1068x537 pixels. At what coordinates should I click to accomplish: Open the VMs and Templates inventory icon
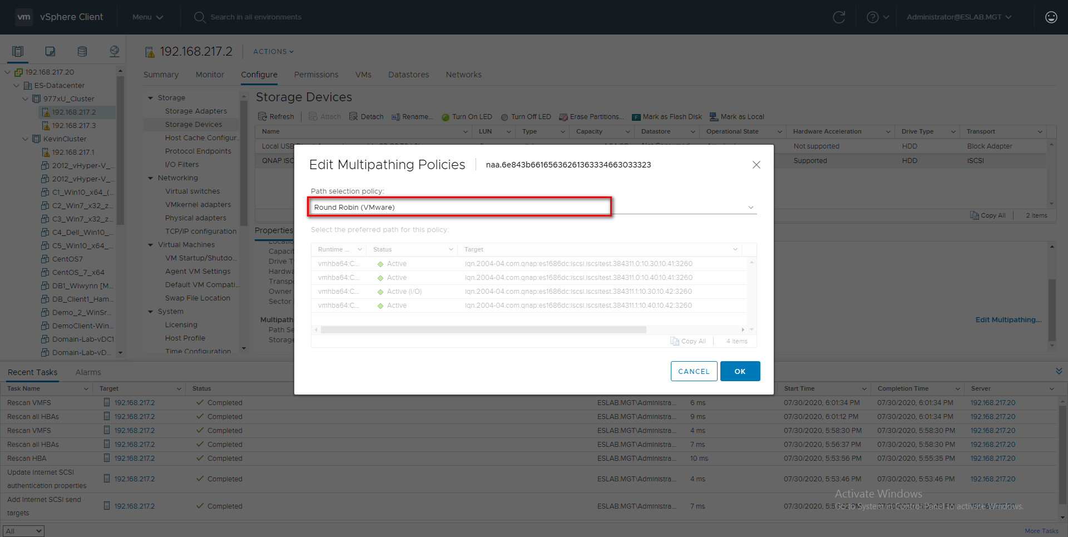[x=50, y=52]
